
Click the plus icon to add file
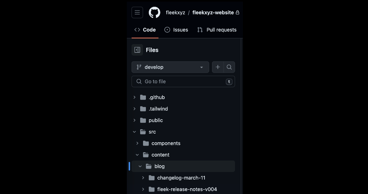click(x=218, y=67)
